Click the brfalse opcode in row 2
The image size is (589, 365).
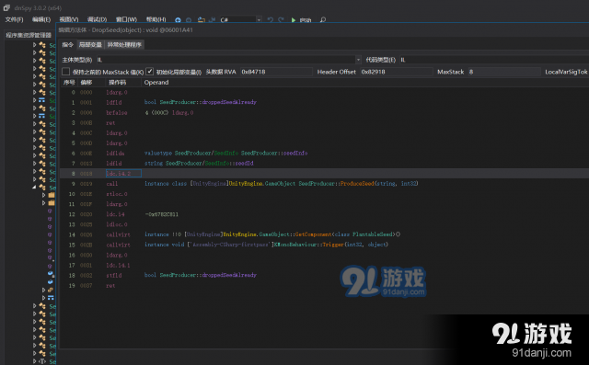coord(117,112)
